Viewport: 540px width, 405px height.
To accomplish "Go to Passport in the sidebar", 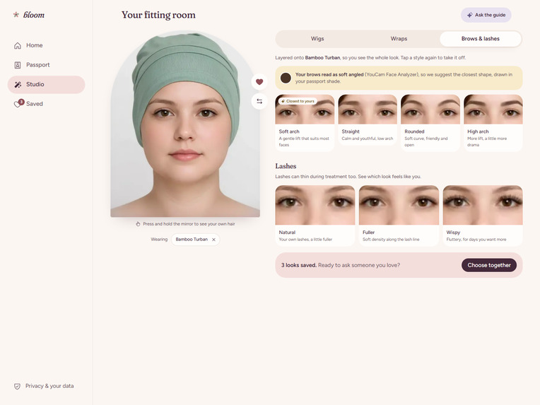I will (x=46, y=65).
